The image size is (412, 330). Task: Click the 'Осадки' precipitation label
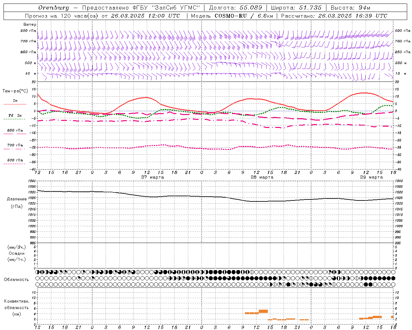tap(17, 253)
